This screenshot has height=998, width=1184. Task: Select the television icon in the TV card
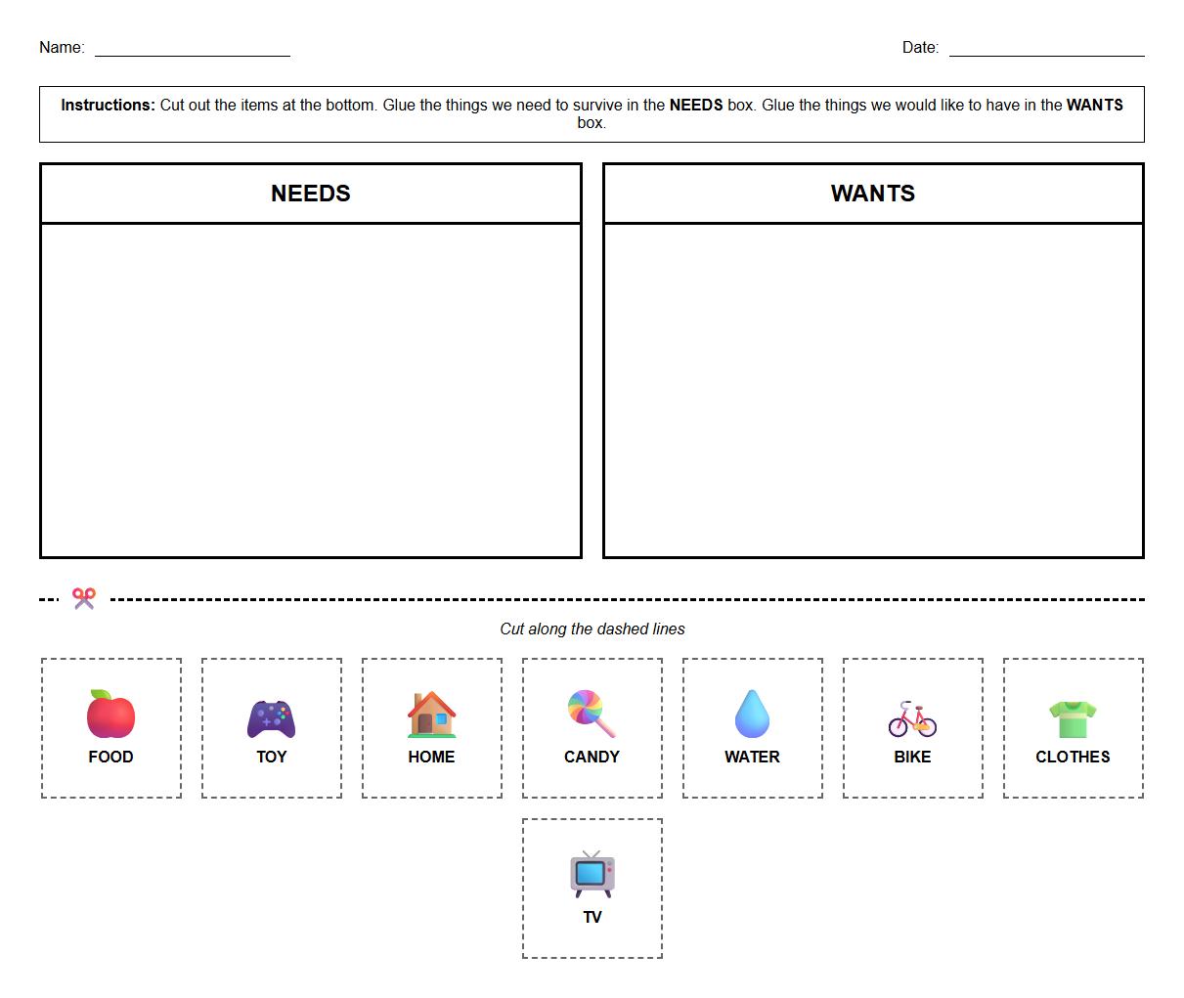pyautogui.click(x=592, y=872)
